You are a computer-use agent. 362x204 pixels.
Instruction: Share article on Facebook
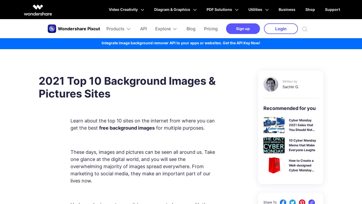tap(283, 202)
